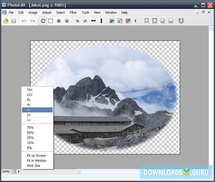Viewport: 215px width, 182px height.
Task: Select the Hand pan tool
Action: (43, 21)
